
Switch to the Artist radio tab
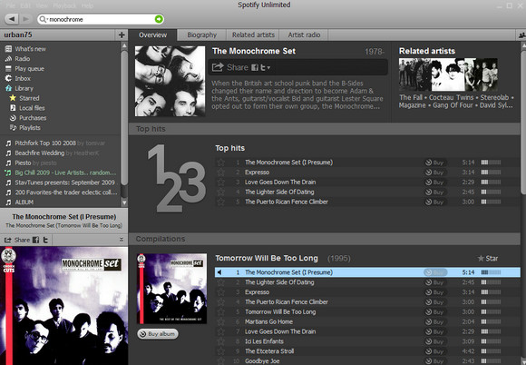pyautogui.click(x=304, y=35)
